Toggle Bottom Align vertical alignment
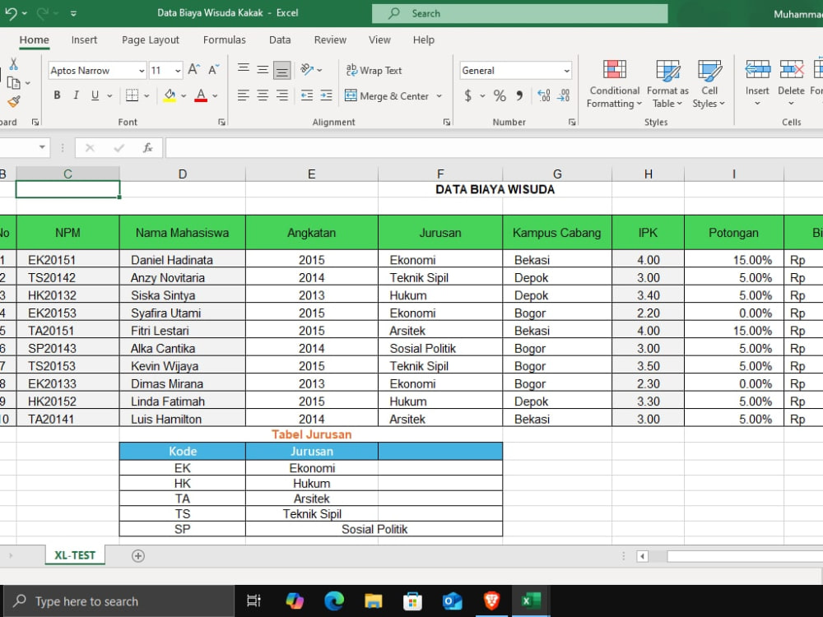The width and height of the screenshot is (823, 617). point(281,70)
